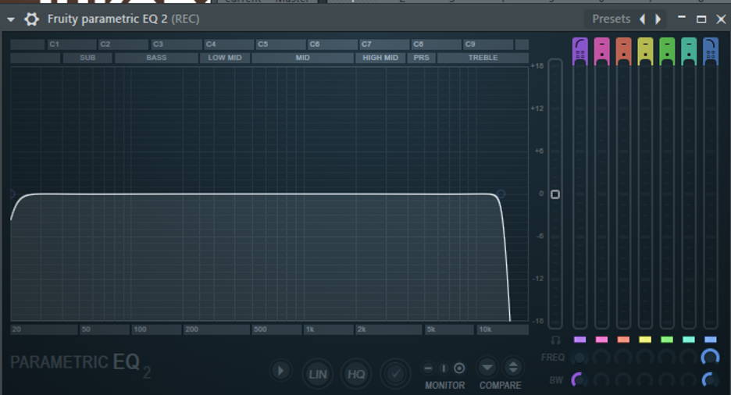The image size is (731, 395).
Task: Click the band 1 FREQ knob
Action: point(580,358)
